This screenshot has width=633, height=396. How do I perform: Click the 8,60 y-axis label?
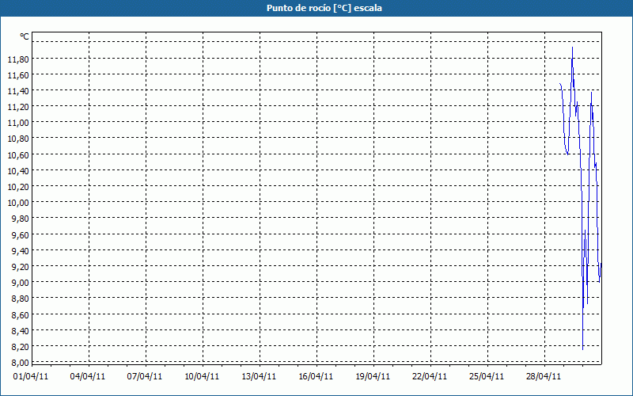(21, 314)
